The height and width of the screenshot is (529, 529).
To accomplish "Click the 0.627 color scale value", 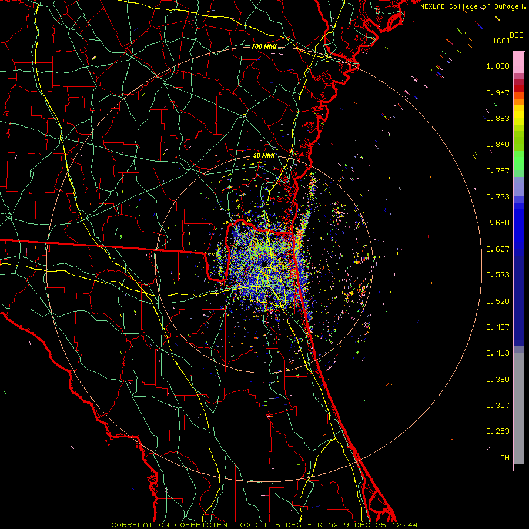I will click(498, 249).
